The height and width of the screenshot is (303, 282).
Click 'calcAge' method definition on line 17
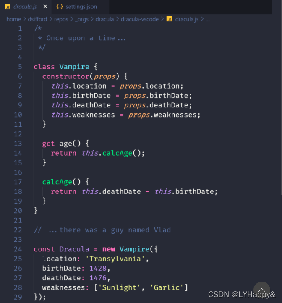(57, 182)
